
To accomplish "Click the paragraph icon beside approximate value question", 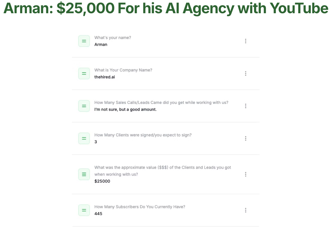I will click(x=84, y=174).
